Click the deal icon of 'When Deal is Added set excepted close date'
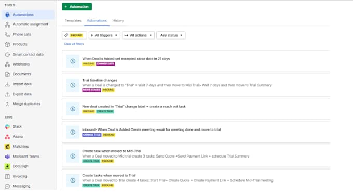Viewport: 353px width, 195px height. [x=73, y=61]
